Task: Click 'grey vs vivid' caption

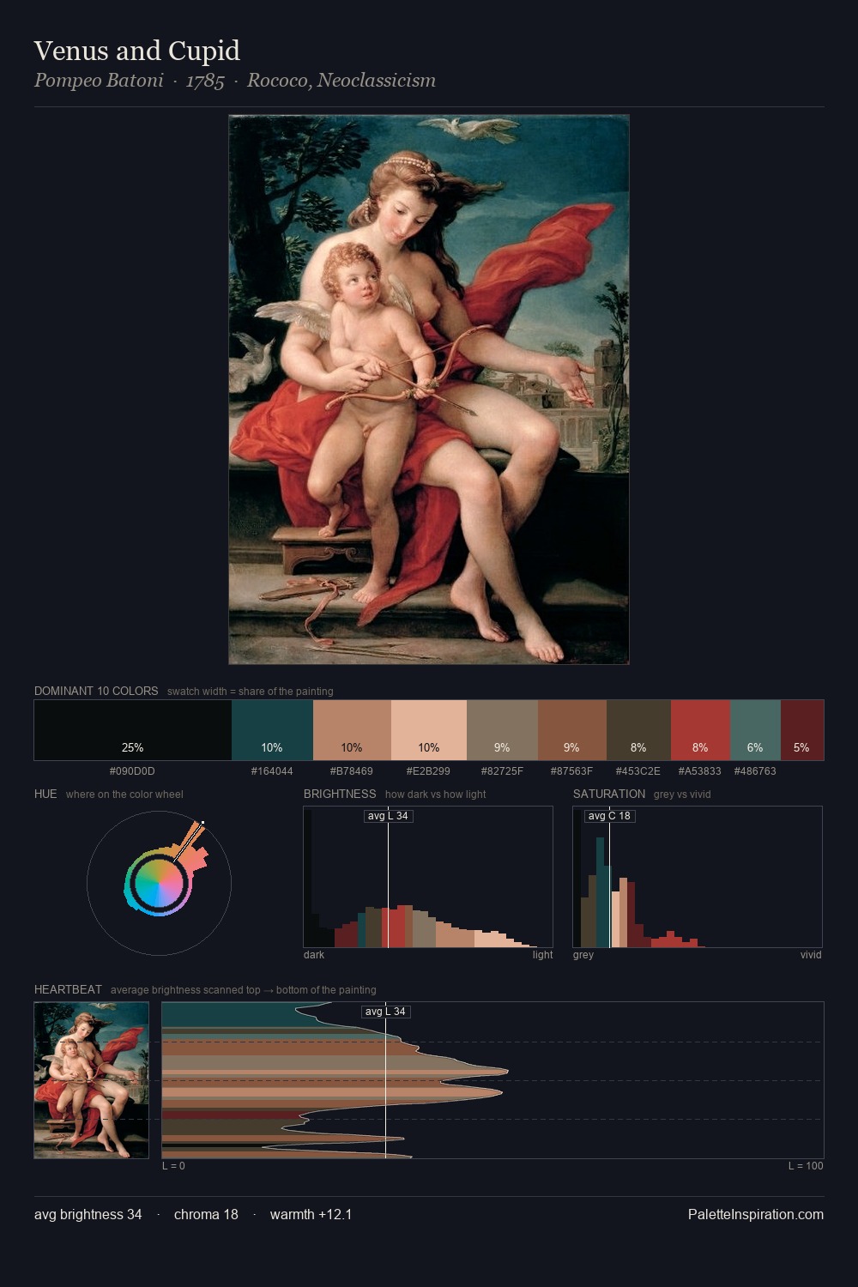Action: (x=682, y=795)
